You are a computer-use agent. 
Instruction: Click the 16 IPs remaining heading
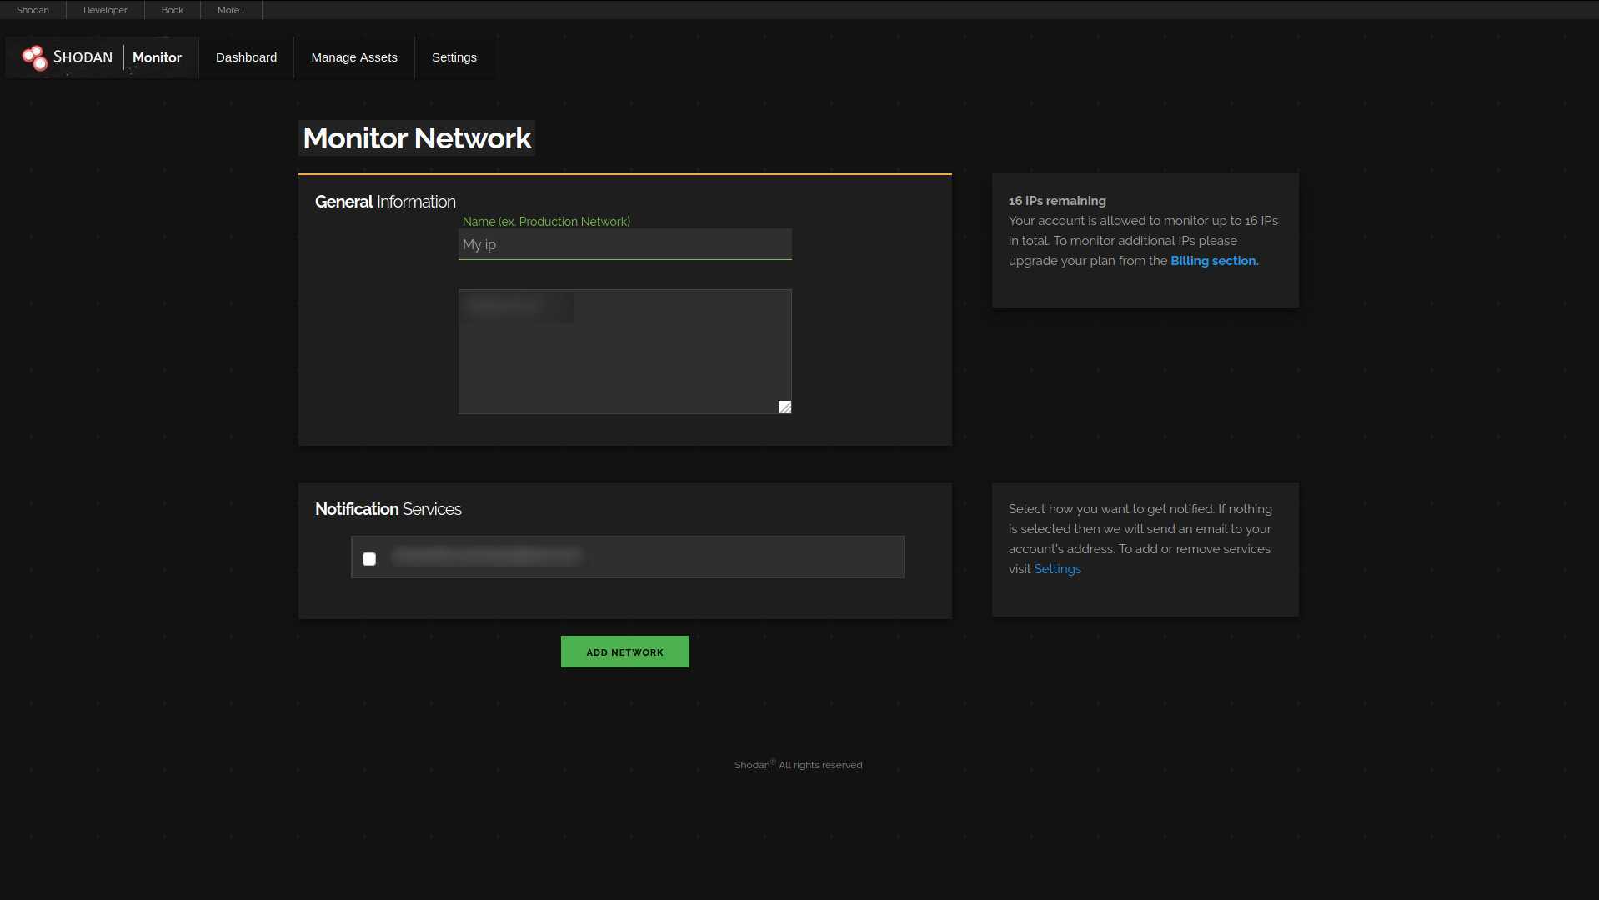1057,201
